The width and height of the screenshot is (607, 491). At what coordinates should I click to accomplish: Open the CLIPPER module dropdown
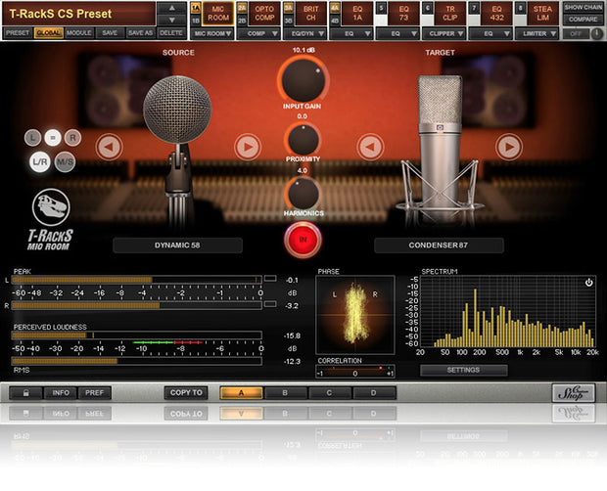point(444,33)
